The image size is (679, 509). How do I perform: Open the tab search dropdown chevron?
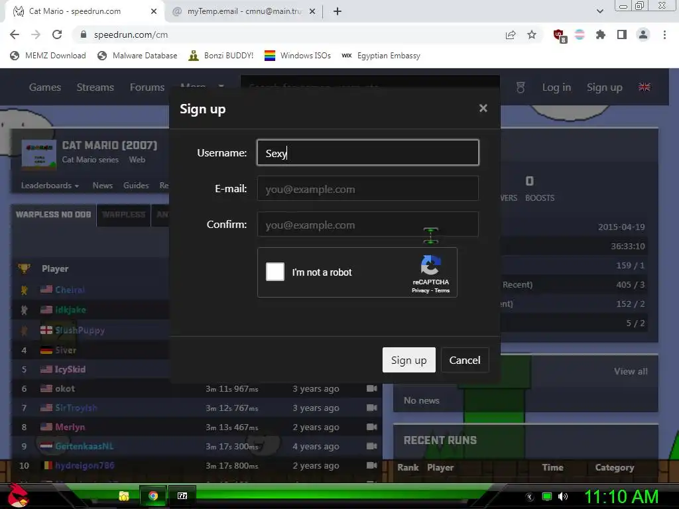pos(599,11)
